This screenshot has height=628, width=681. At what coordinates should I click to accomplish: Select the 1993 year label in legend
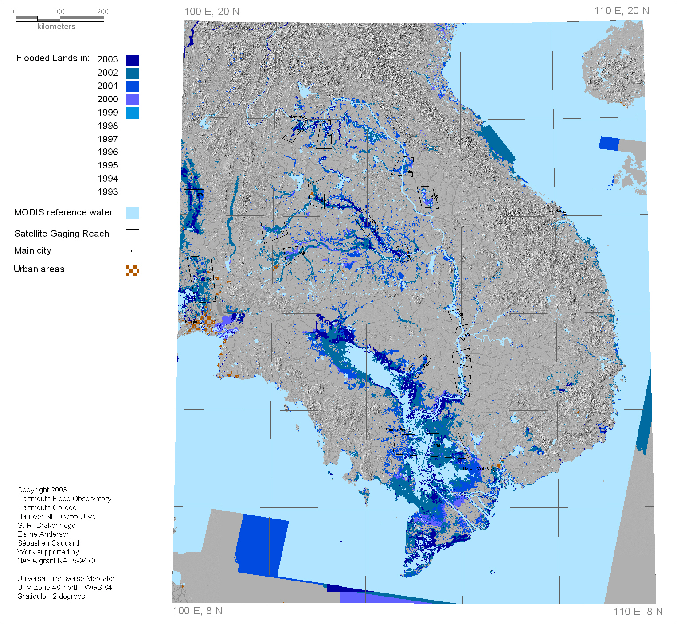coord(108,192)
